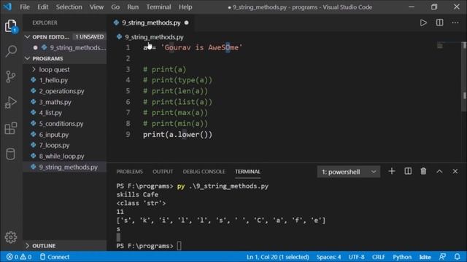Open the Extensions view
467x262 pixels.
coord(11,128)
